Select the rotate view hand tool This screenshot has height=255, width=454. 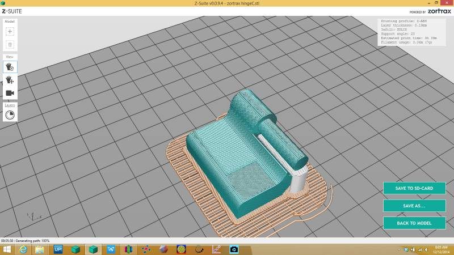(10, 67)
